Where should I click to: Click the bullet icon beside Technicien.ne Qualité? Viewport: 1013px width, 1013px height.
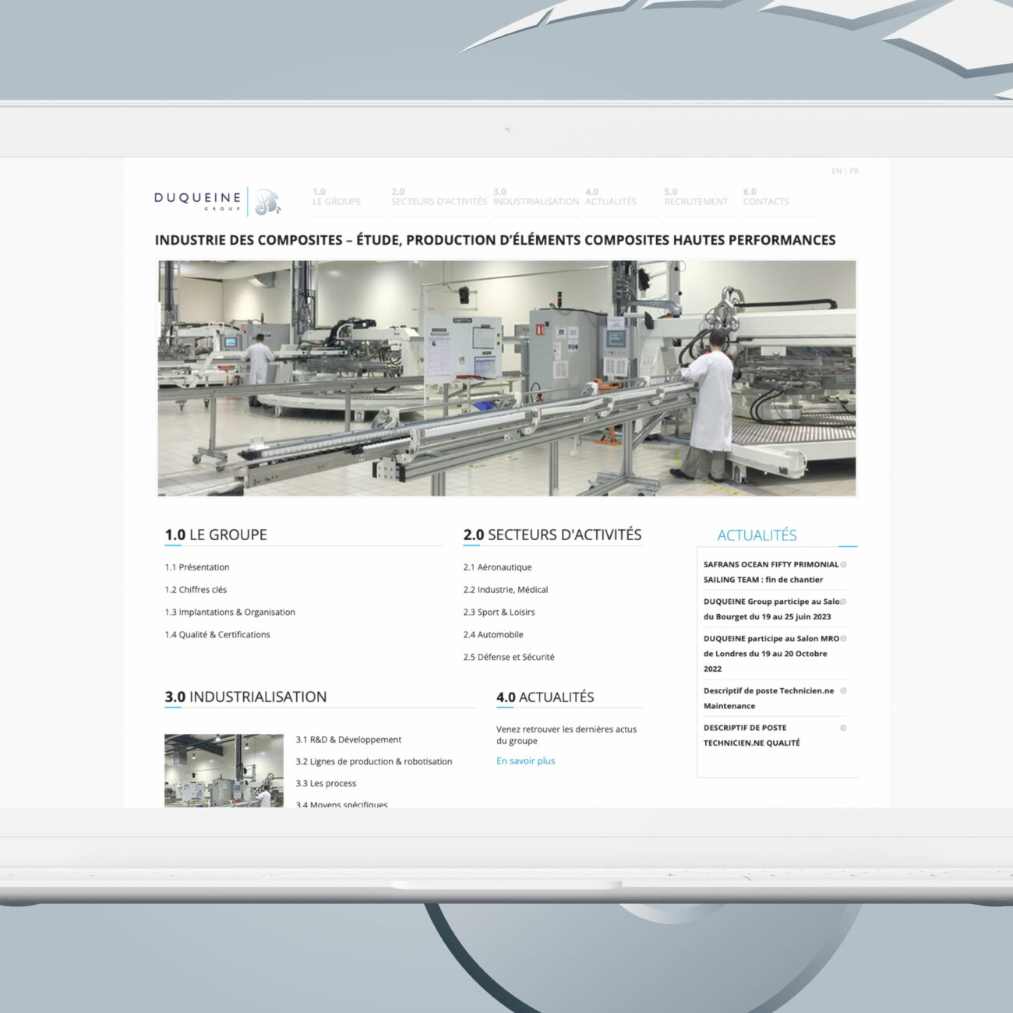point(843,728)
